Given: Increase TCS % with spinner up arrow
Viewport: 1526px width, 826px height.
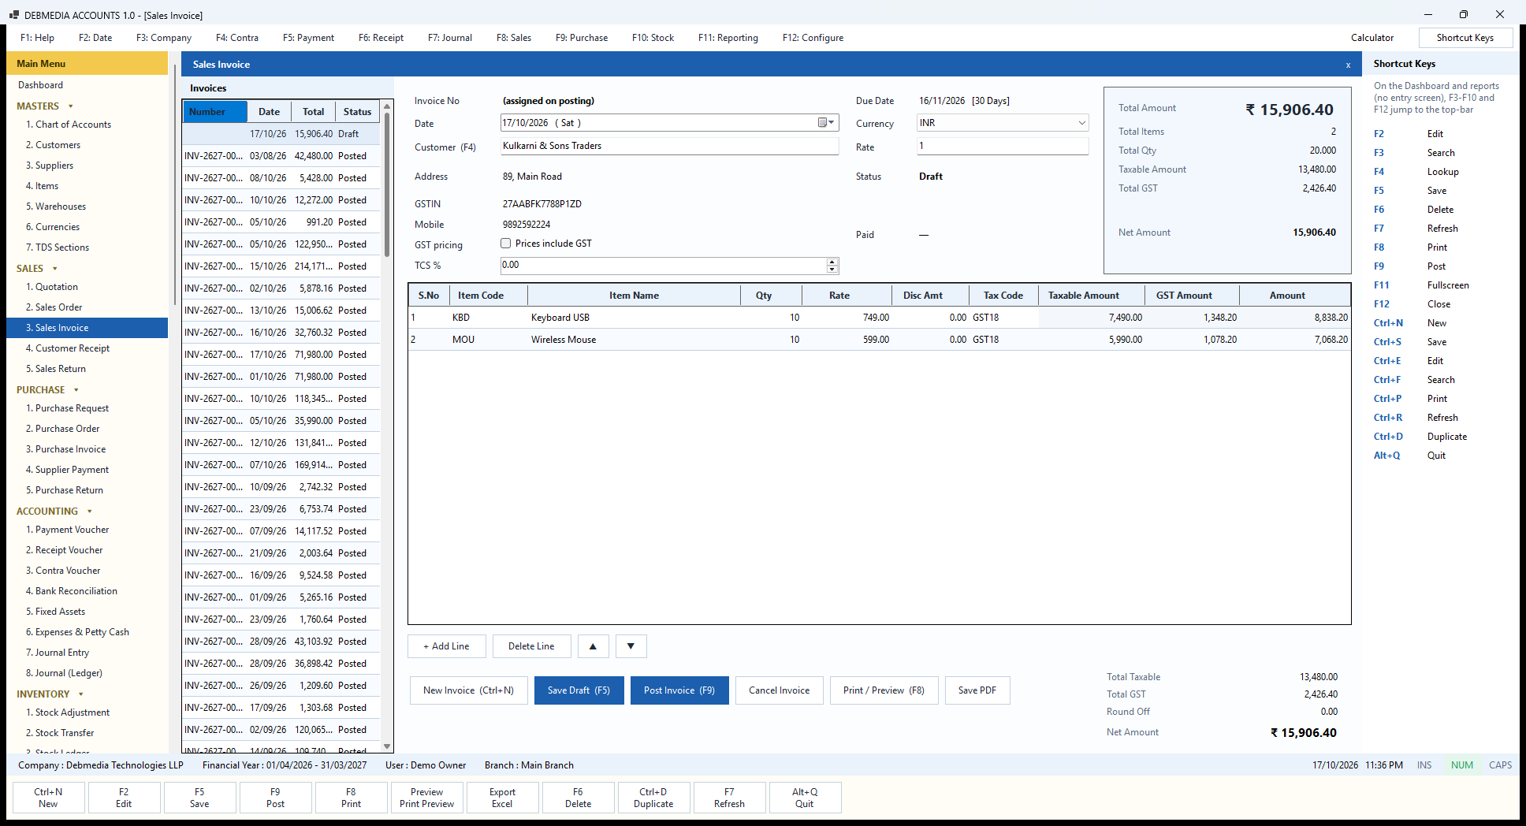Looking at the screenshot, I should 832,262.
